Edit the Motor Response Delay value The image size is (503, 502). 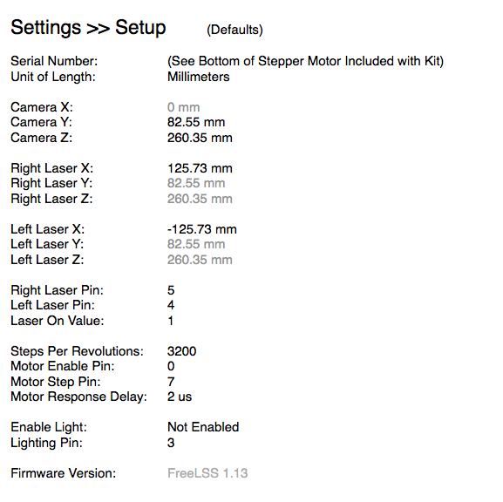click(x=180, y=397)
